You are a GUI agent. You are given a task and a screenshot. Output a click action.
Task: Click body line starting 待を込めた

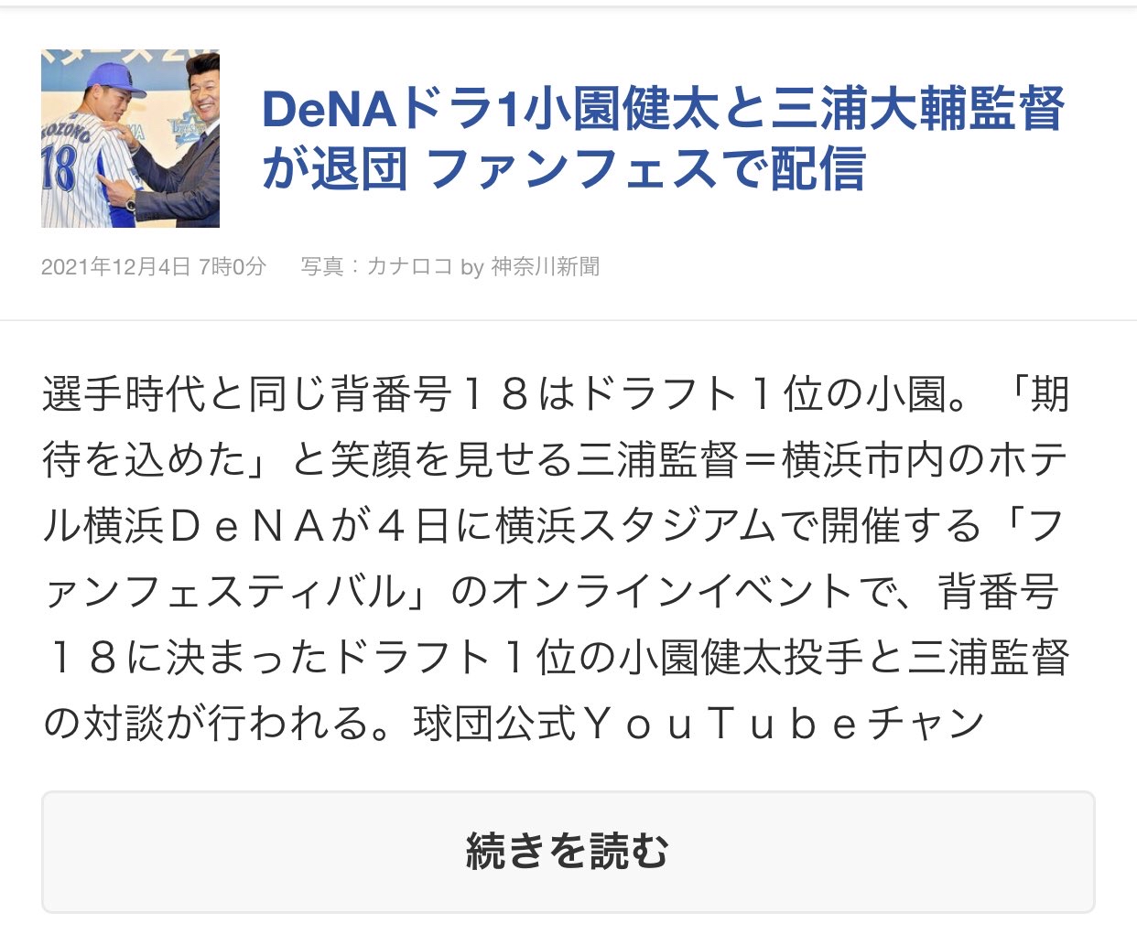pos(556,461)
